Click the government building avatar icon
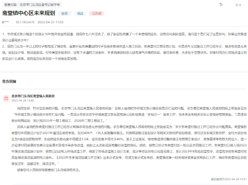Viewport: 248px width, 185px height. [6, 98]
